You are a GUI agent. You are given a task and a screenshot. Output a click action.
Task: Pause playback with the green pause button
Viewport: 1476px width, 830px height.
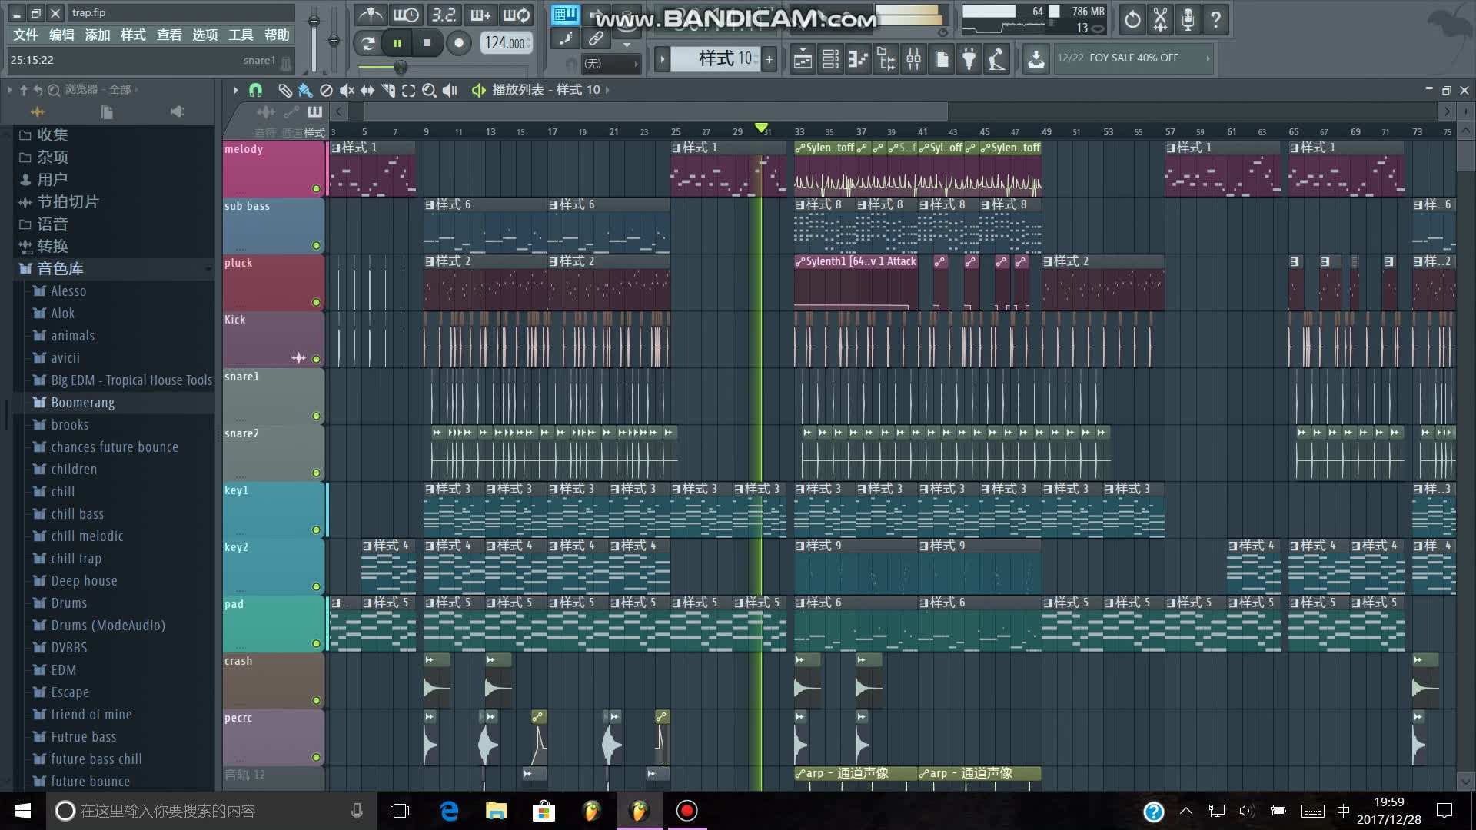[x=397, y=44]
